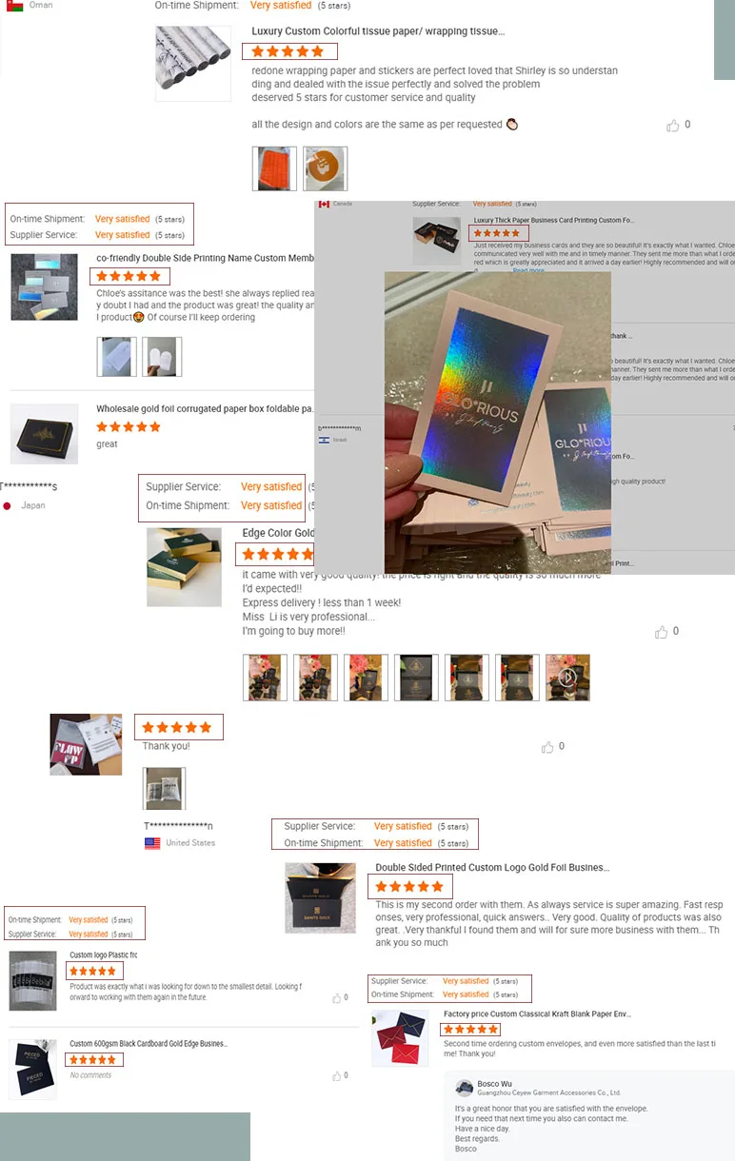Image resolution: width=735 pixels, height=1161 pixels.
Task: Click thumbs-up on the "Thank you!" review
Action: pos(546,747)
